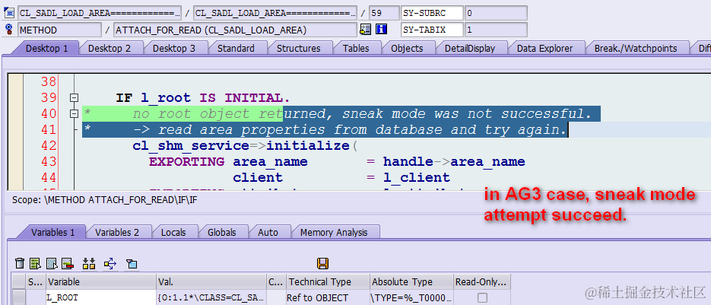Click the Read-Only column header

click(482, 282)
